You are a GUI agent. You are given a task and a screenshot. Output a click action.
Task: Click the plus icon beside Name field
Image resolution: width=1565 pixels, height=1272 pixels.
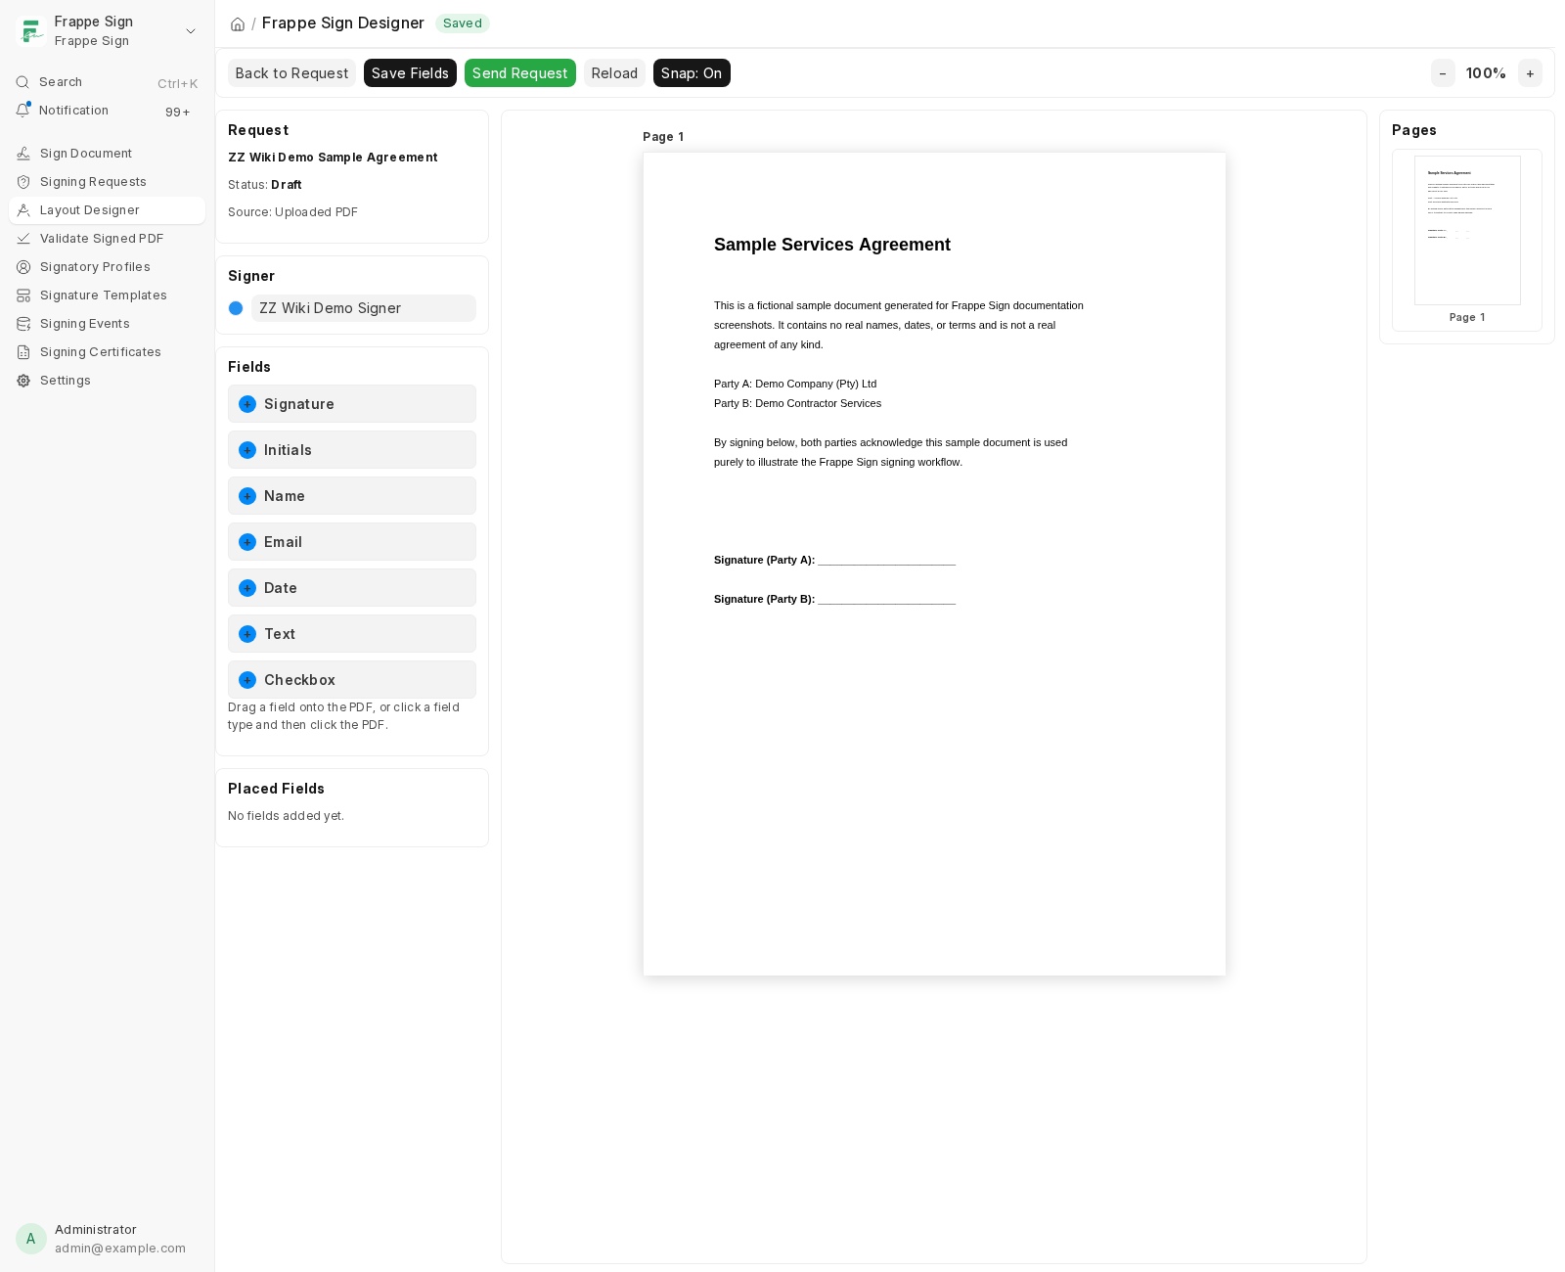[x=247, y=496]
